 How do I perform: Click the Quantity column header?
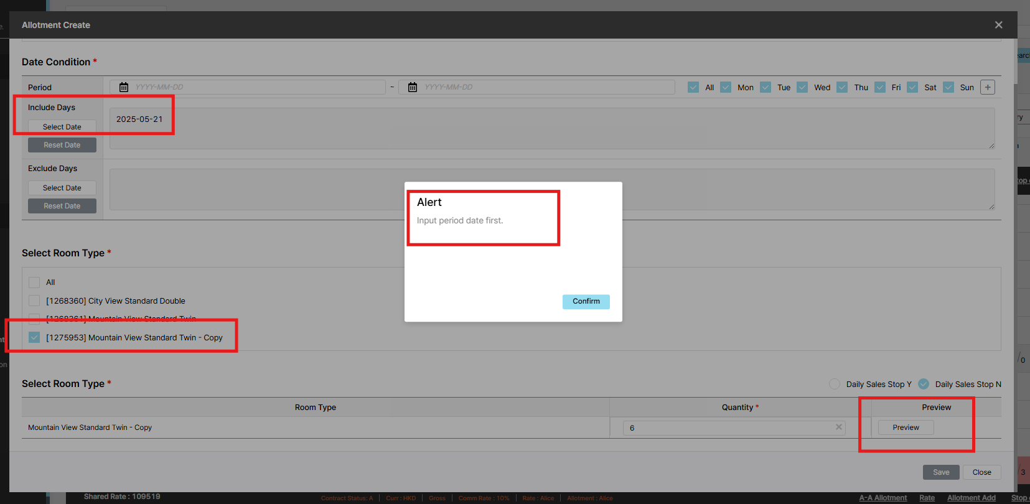click(741, 408)
